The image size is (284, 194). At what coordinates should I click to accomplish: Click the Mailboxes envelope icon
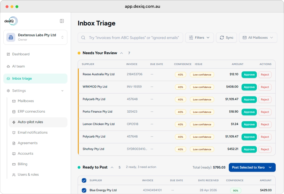pyautogui.click(x=14, y=101)
